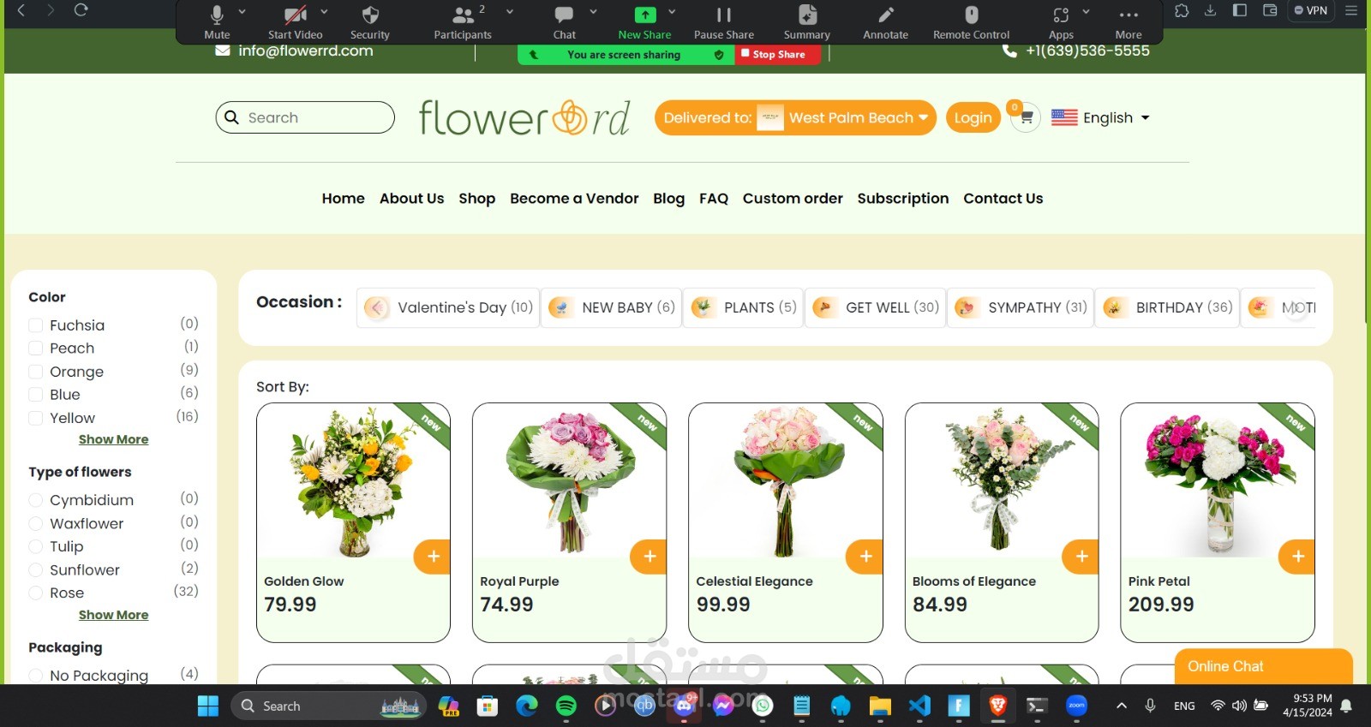The image size is (1371, 727).
Task: Add Blooms of Elegance to cart with plus
Action: pos(1081,557)
